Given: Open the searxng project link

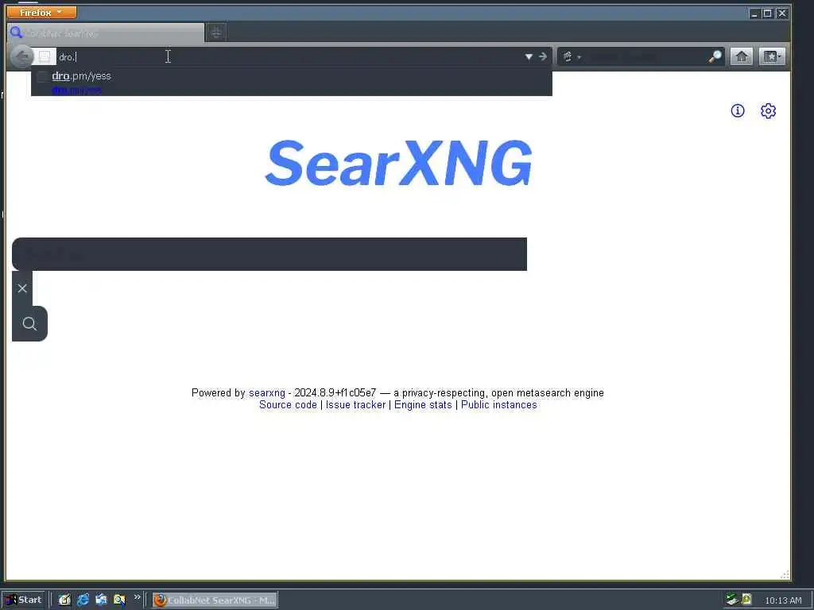Looking at the screenshot, I should [267, 392].
